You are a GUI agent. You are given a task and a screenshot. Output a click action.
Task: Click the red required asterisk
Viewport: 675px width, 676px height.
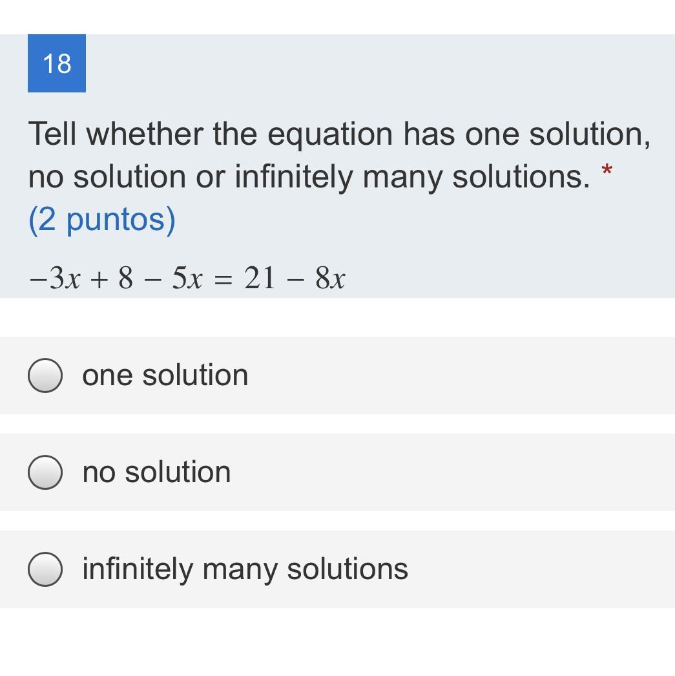point(607,172)
